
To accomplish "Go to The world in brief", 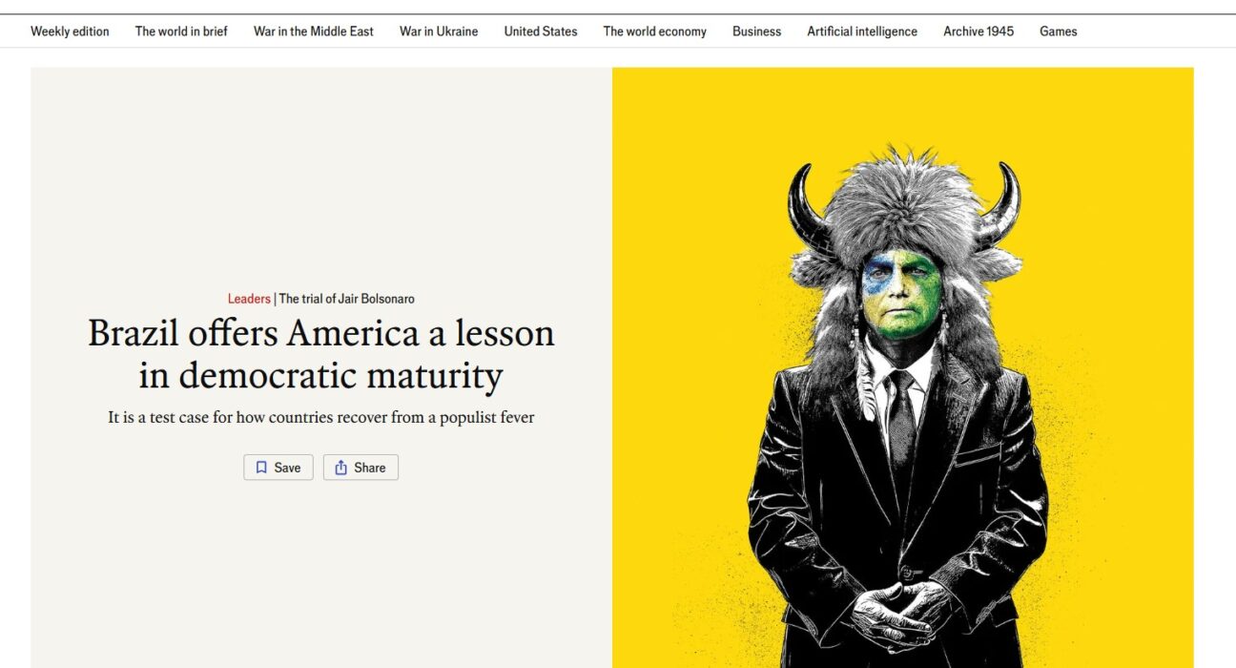I will coord(181,31).
